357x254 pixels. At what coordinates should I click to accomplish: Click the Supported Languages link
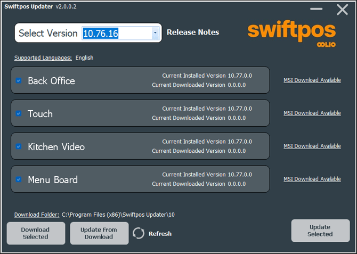tap(43, 58)
